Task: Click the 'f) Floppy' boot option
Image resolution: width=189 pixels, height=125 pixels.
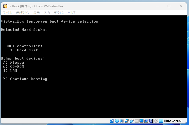Action: (13, 63)
